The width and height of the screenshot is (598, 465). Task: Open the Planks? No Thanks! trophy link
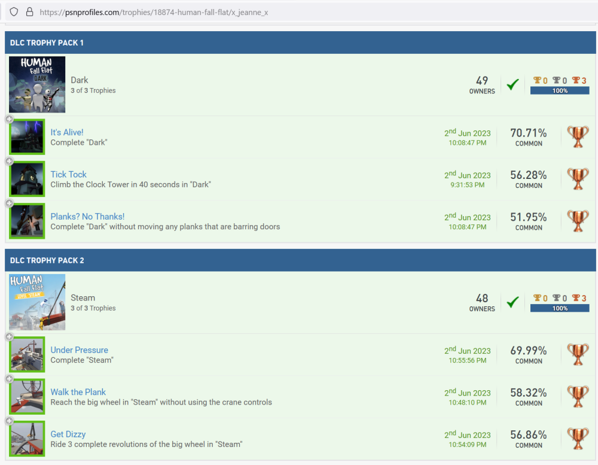pos(87,217)
